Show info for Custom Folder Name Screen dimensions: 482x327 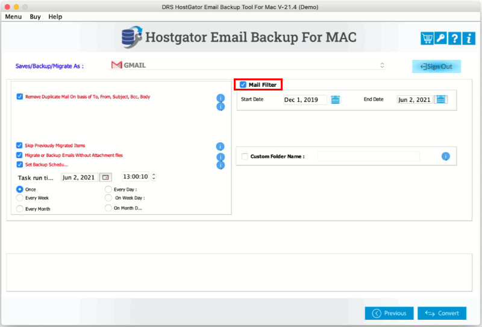(446, 156)
